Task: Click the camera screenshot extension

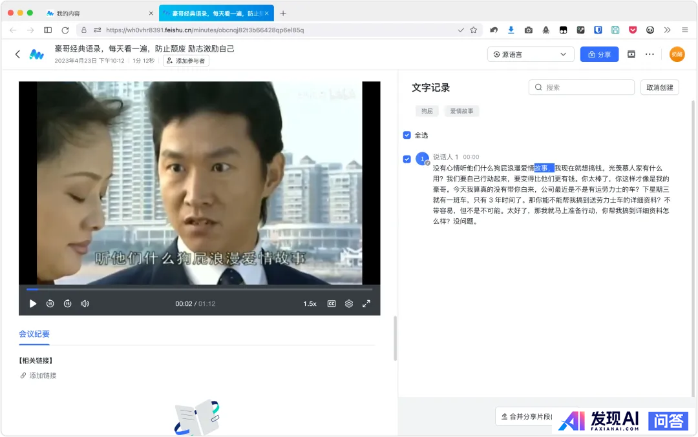Action: [529, 30]
